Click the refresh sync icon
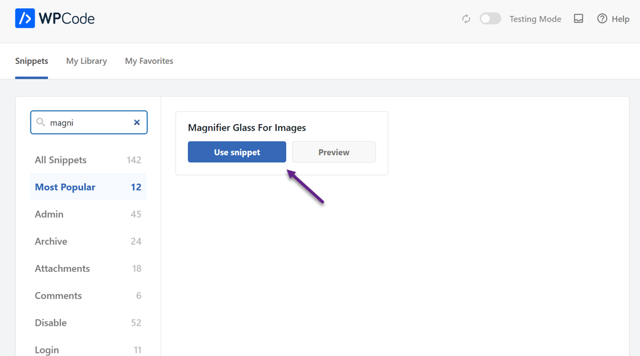The height and width of the screenshot is (356, 640). point(466,19)
